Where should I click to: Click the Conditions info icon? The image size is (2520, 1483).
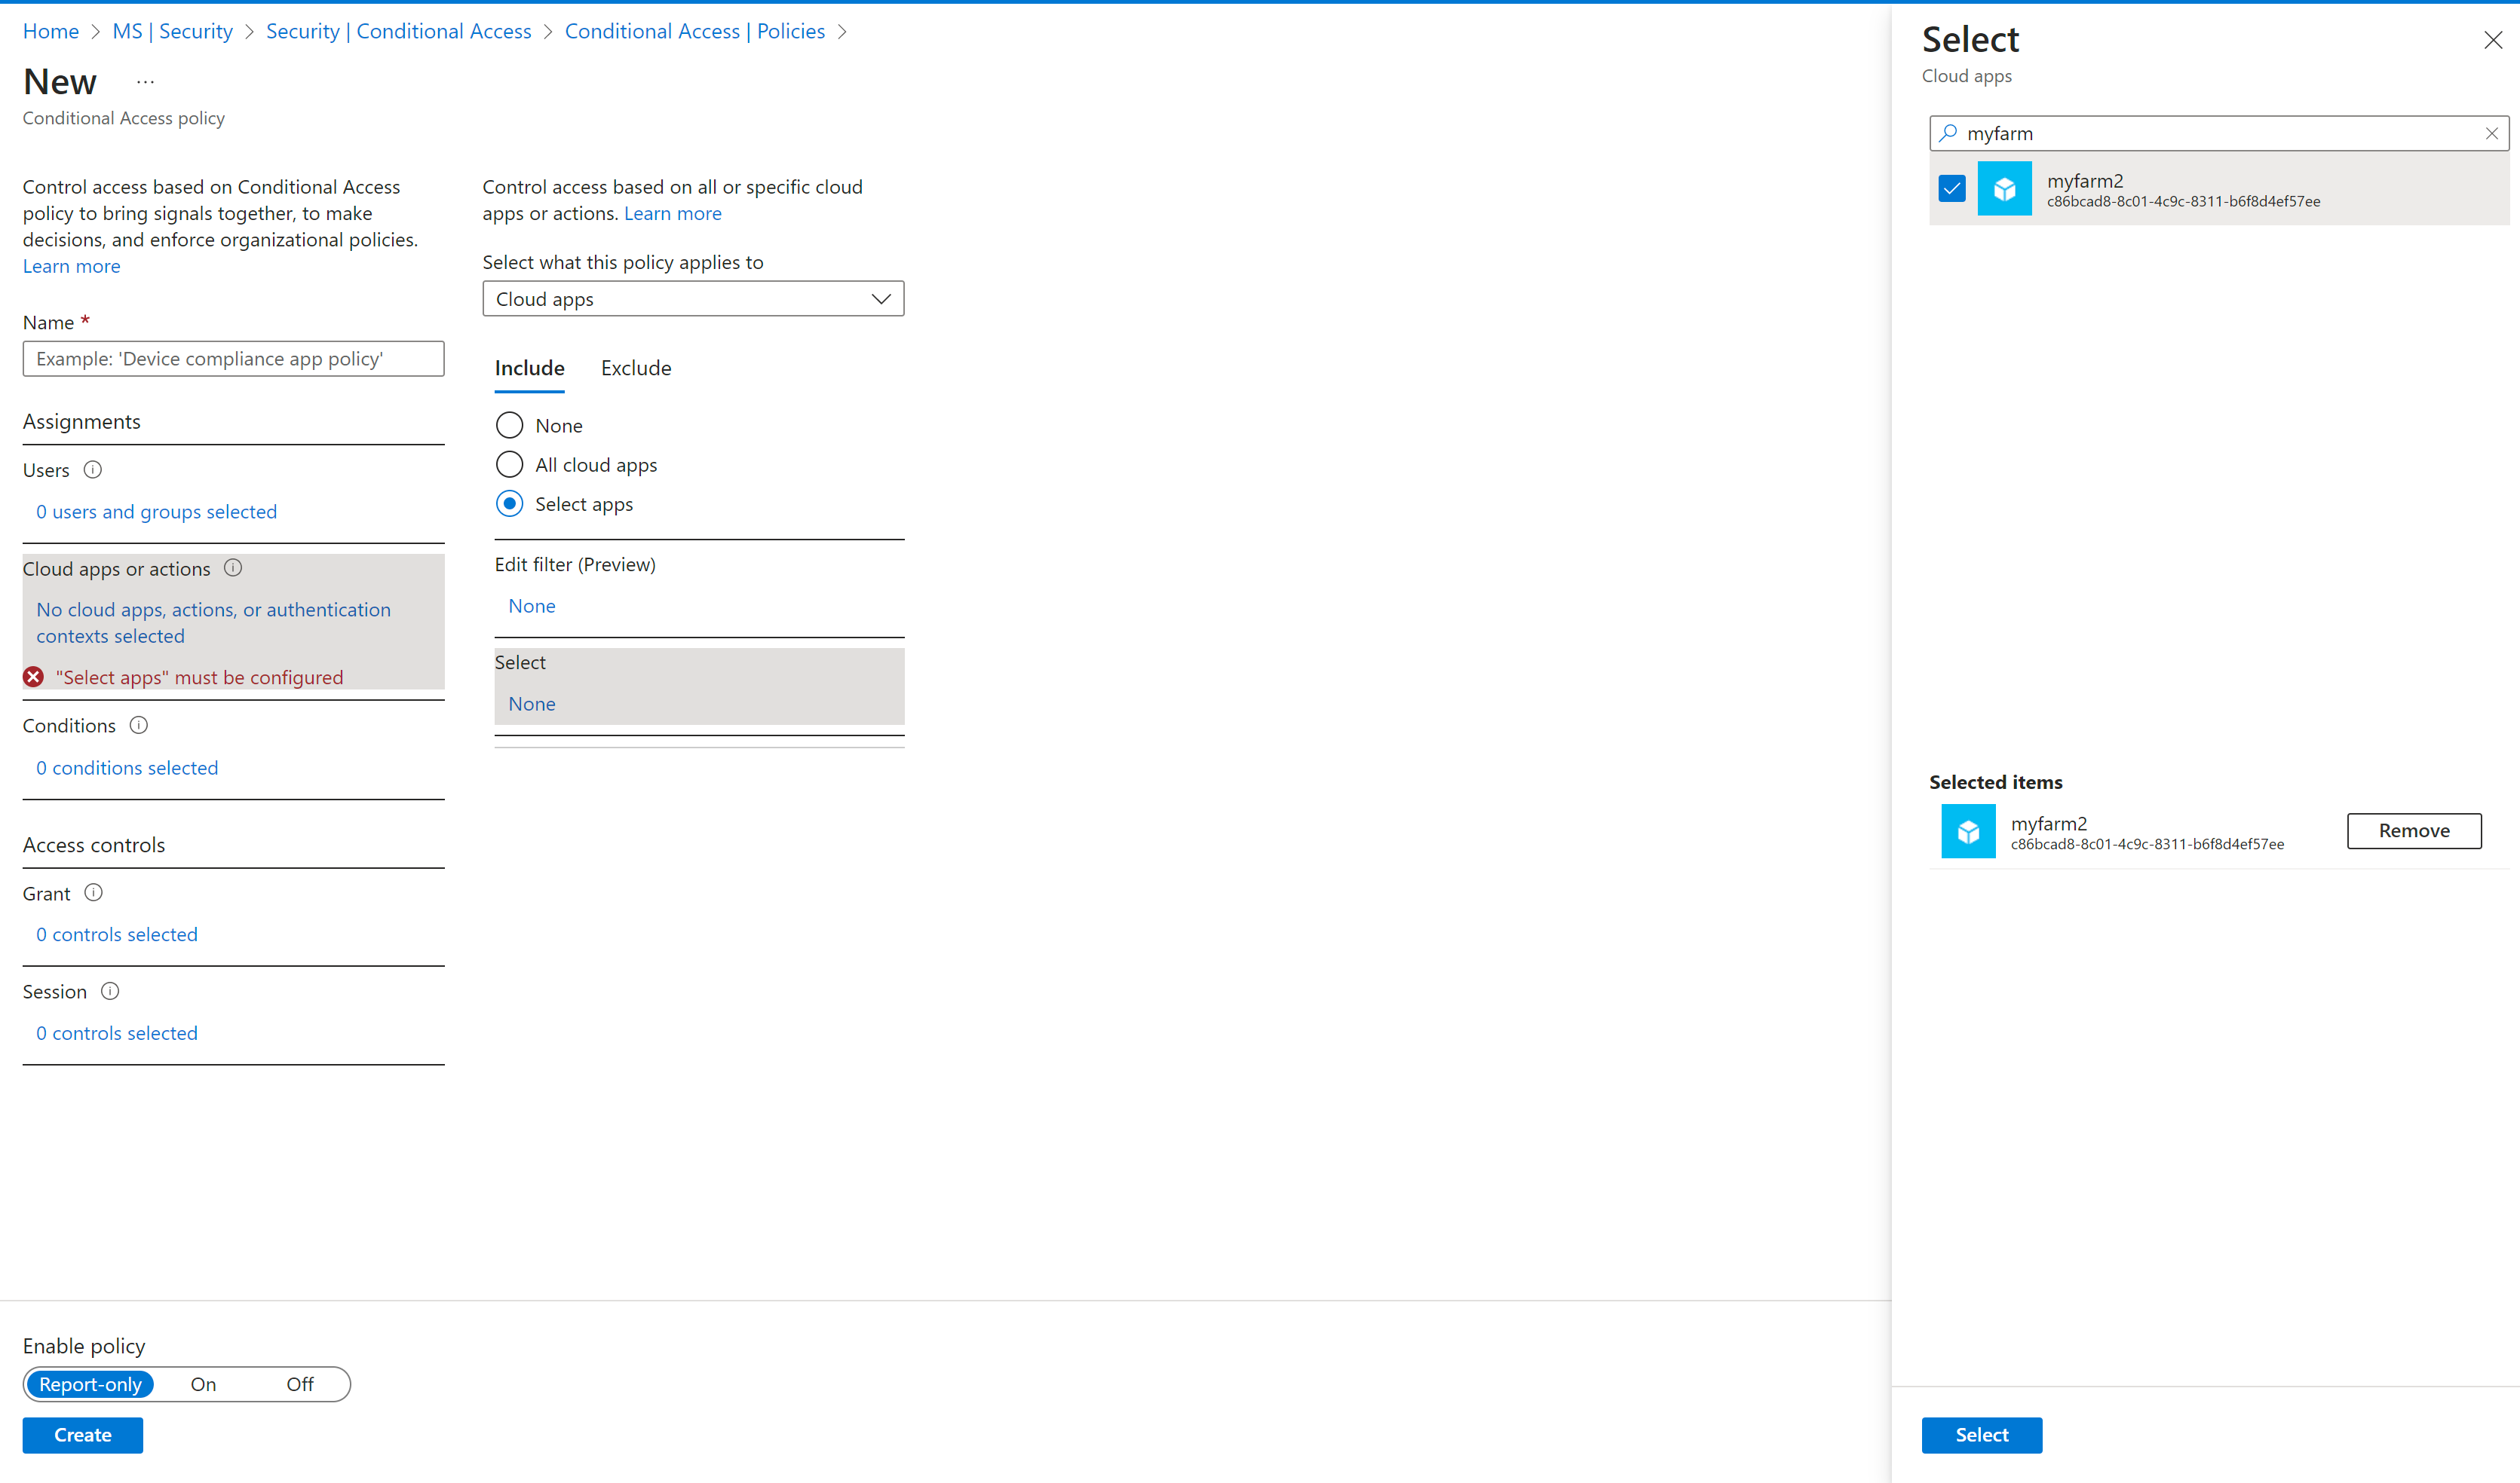[139, 726]
